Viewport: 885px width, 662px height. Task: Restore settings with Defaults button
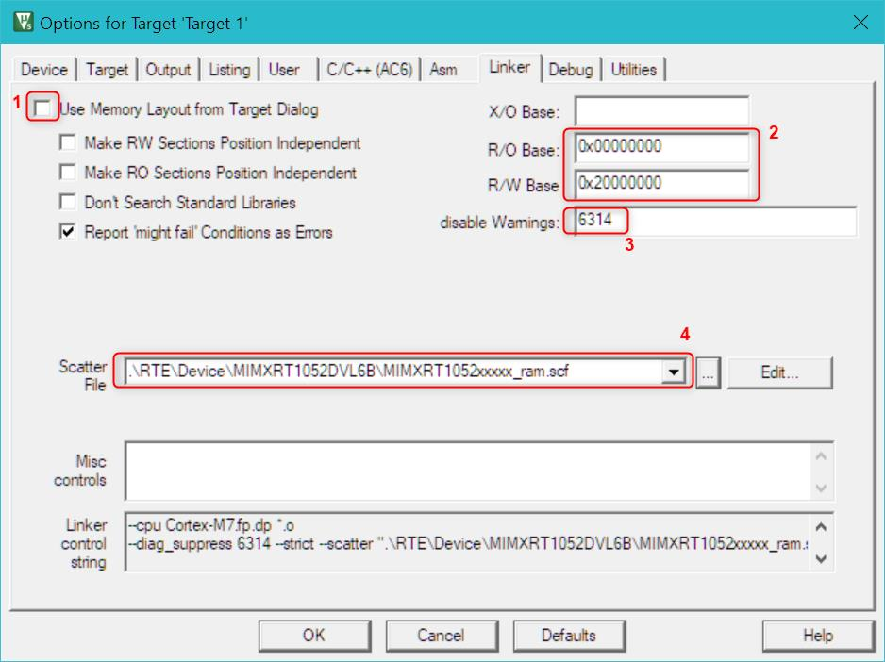click(569, 636)
